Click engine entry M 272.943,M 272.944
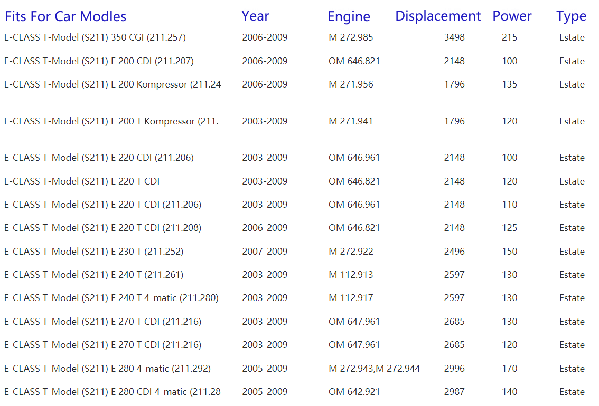The width and height of the screenshot is (599, 406). click(374, 369)
